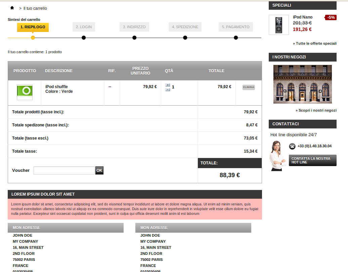Click the progress dot under PAGAMENTO
348x272 pixels.
(x=236, y=38)
